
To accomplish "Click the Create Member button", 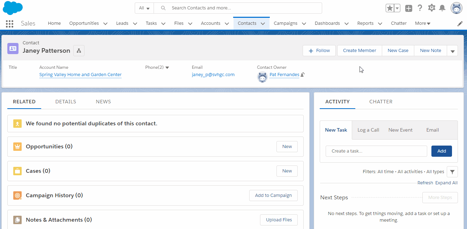I will point(359,51).
